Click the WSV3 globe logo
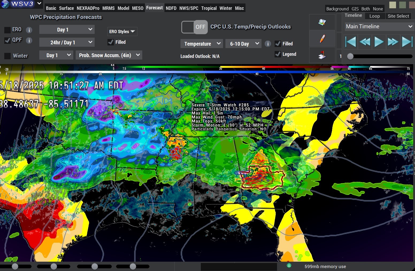This screenshot has height=271, width=415. [5, 4]
